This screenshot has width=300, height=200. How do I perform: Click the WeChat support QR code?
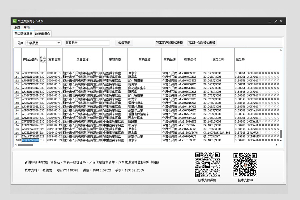[207, 165]
